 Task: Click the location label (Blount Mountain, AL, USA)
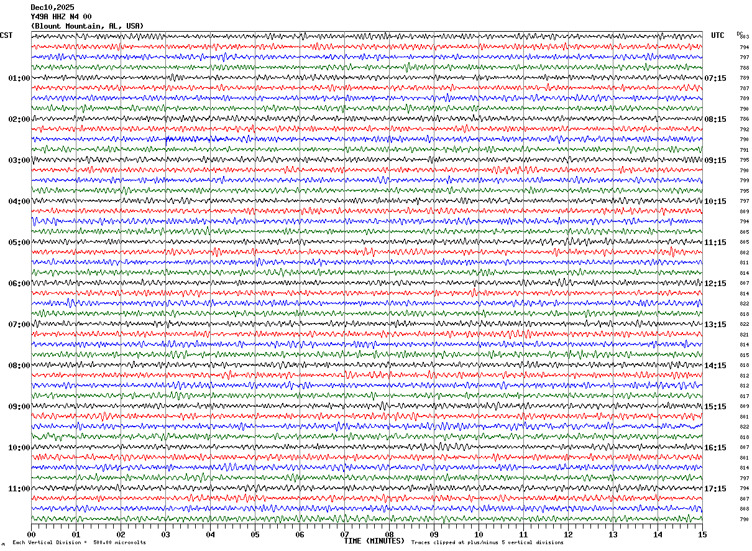coord(87,26)
